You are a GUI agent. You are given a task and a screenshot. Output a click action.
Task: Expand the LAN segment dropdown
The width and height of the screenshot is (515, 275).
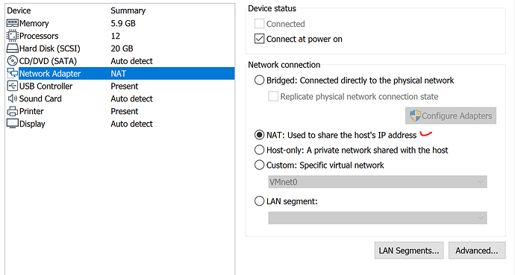click(378, 218)
